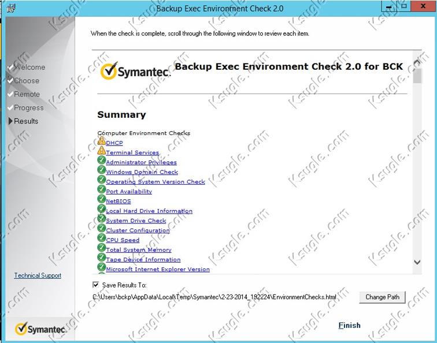Minimize the Environment Check window

click(x=389, y=6)
